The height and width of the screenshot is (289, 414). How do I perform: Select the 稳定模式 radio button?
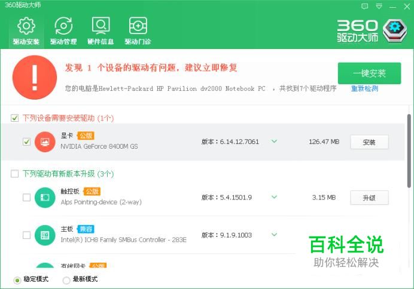click(x=17, y=280)
